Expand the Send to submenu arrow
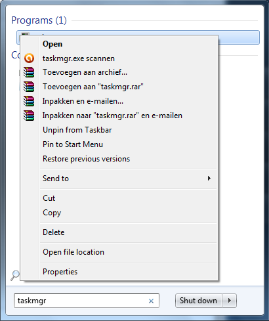The width and height of the screenshot is (269, 321). click(x=209, y=179)
